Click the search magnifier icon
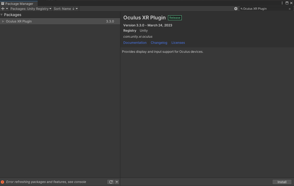Viewport: 294px width, 186px height. coord(241,9)
